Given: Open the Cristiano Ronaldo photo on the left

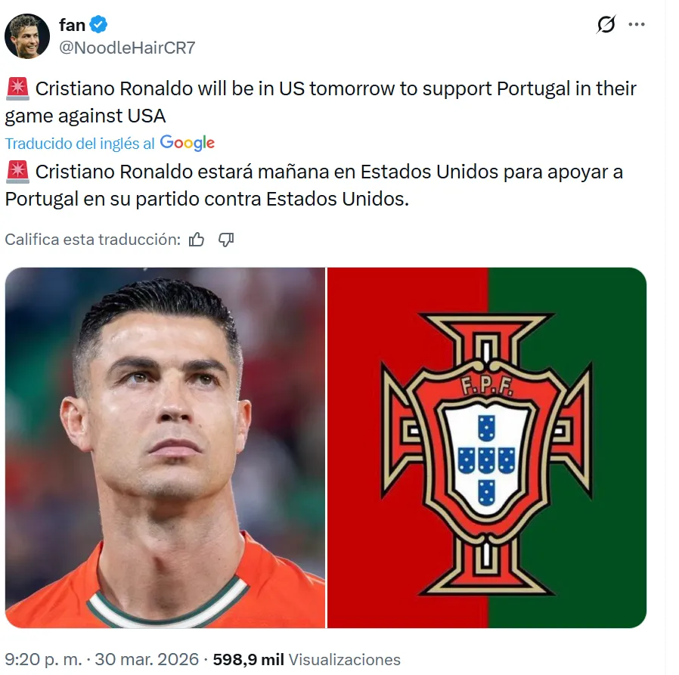Looking at the screenshot, I should [x=165, y=447].
